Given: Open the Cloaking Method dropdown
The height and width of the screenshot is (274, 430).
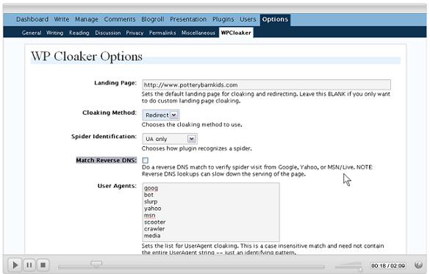Looking at the screenshot, I should [x=161, y=115].
